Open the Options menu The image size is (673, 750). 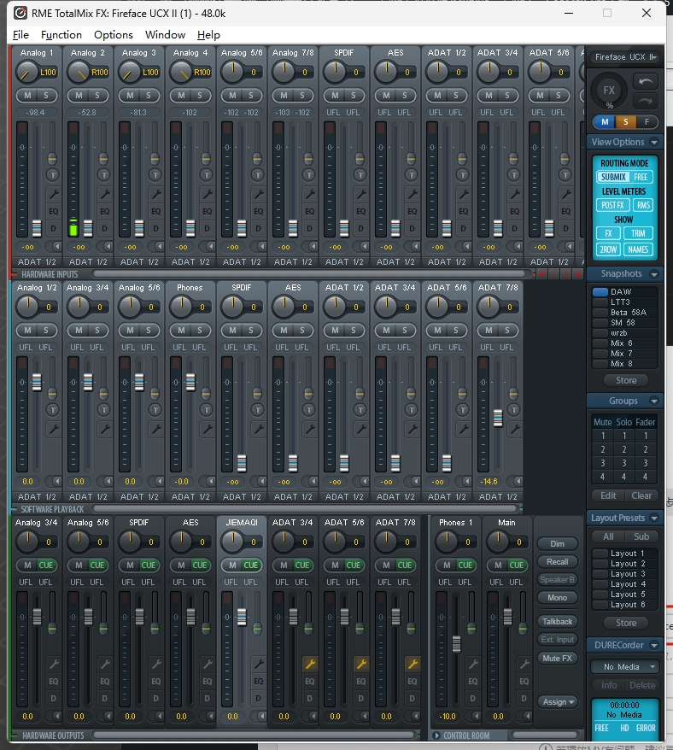click(114, 35)
